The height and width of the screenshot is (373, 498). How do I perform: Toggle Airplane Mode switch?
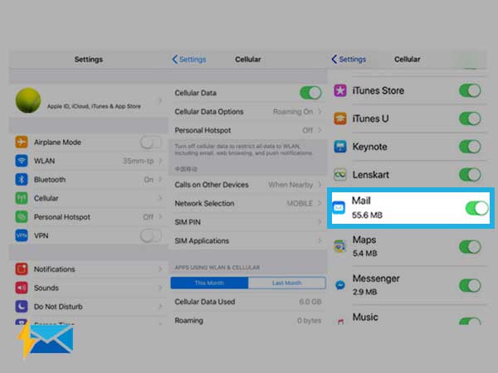(x=151, y=143)
